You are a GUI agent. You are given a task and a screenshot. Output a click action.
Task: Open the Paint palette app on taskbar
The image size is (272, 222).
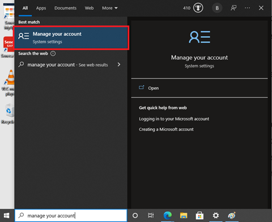point(232,215)
